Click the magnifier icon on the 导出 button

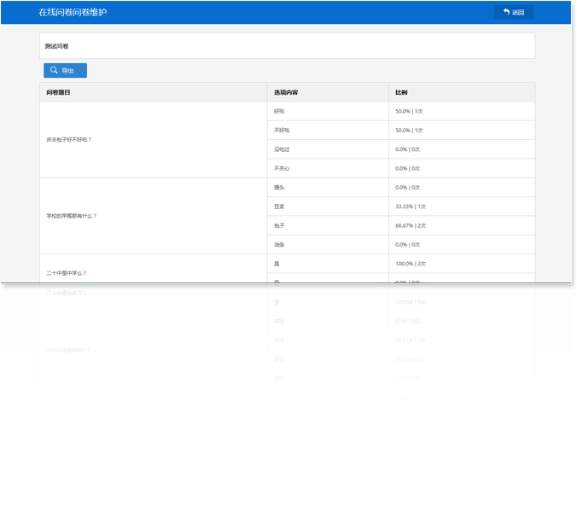click(55, 71)
